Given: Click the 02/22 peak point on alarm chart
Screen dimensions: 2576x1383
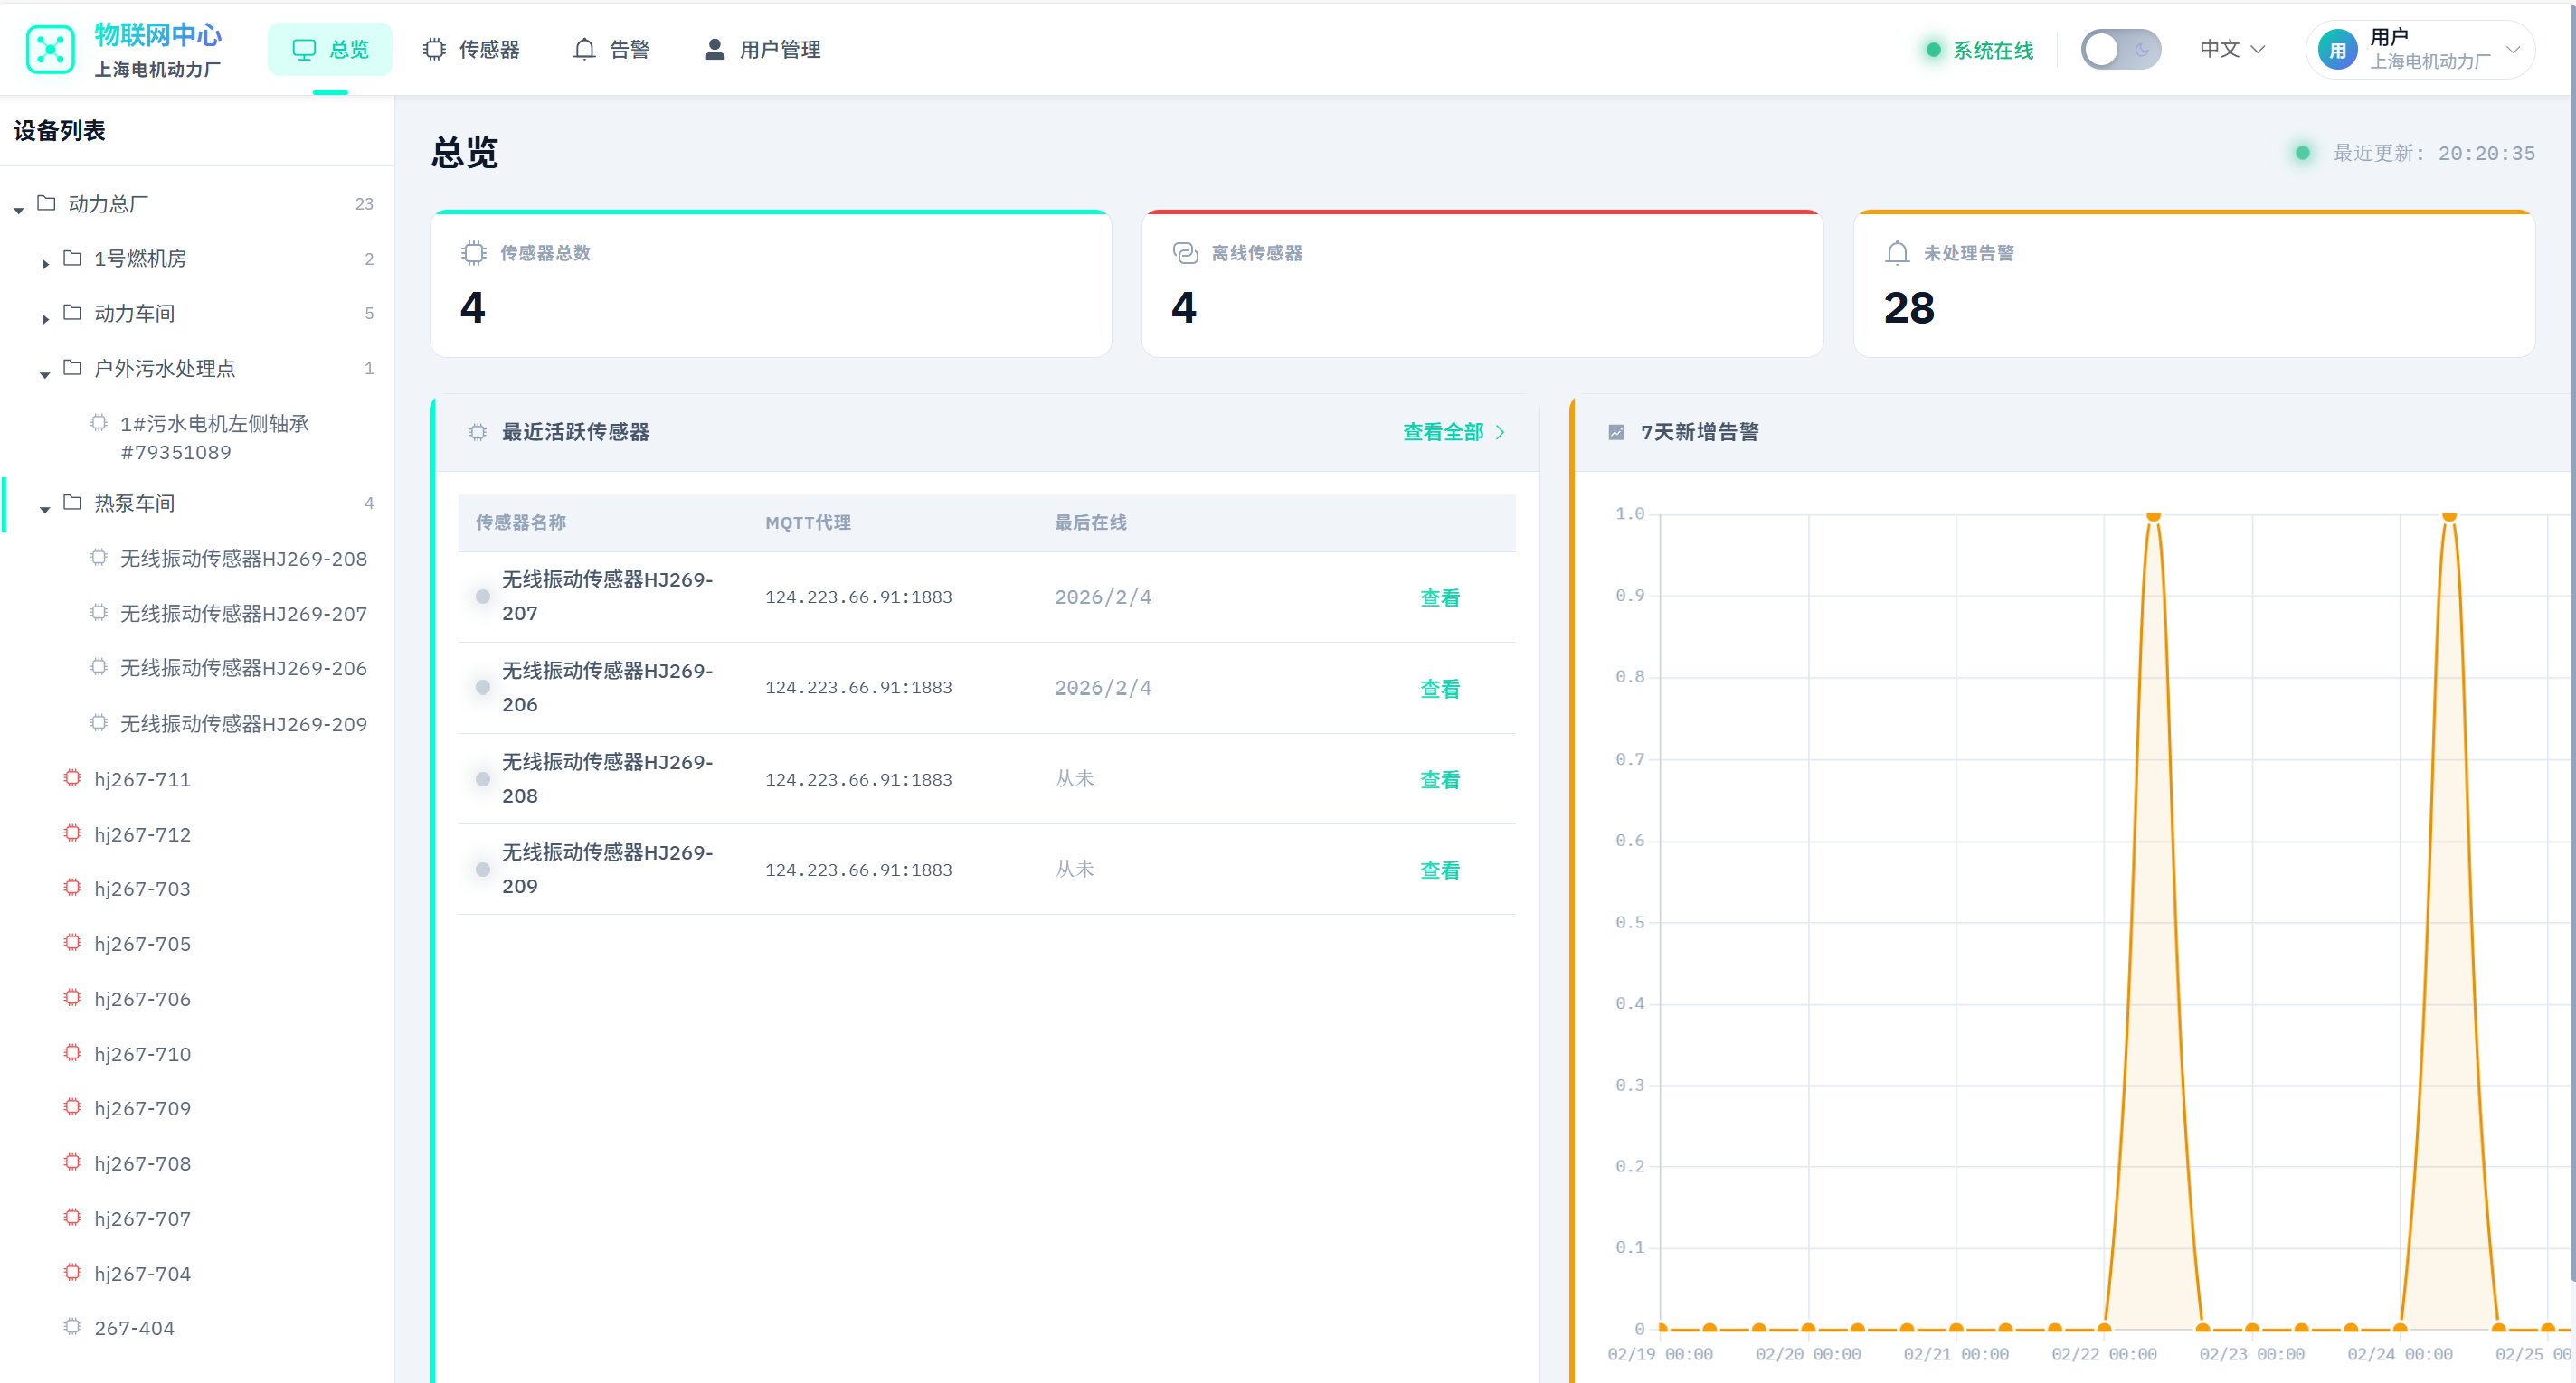Looking at the screenshot, I should (x=2153, y=517).
